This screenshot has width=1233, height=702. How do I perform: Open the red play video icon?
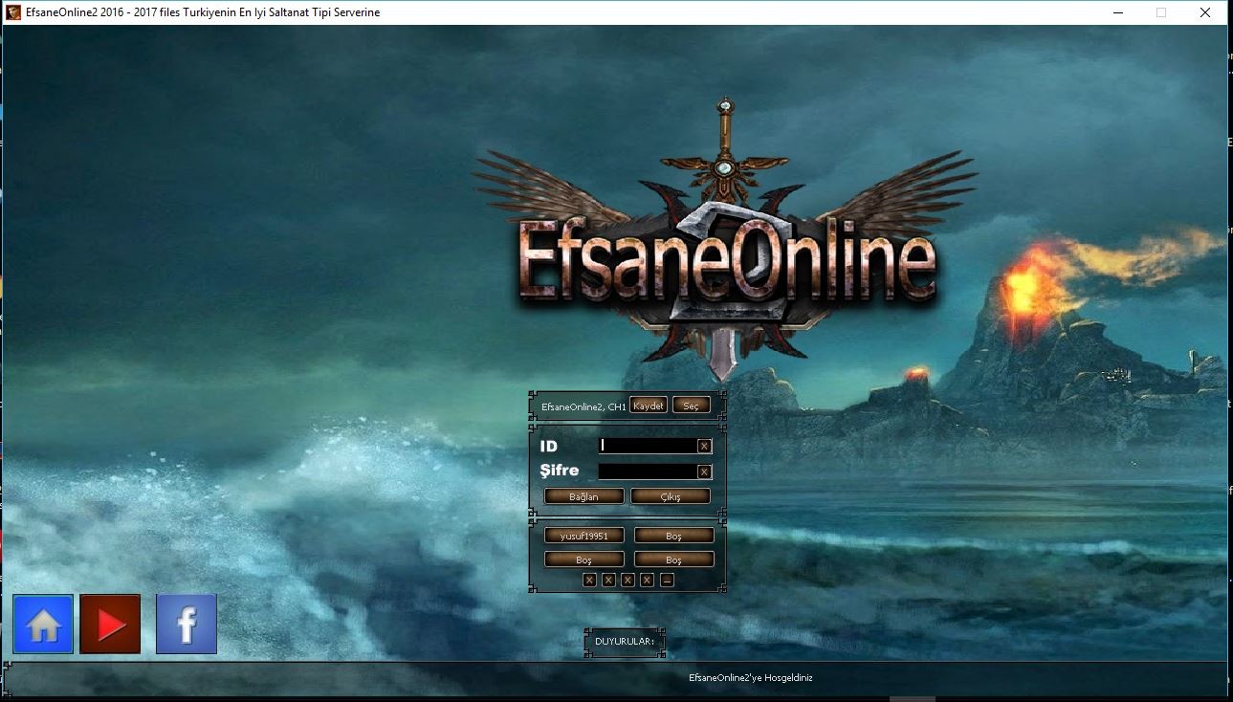click(110, 625)
